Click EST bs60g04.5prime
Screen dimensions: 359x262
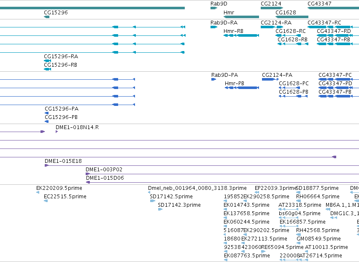click(300, 213)
